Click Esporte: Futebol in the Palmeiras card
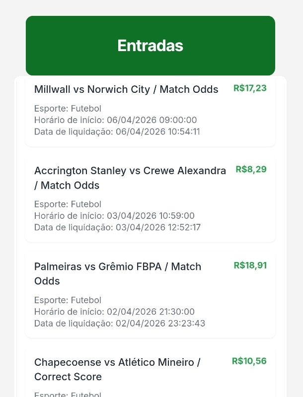Viewport: 303px width, 397px height. click(68, 300)
